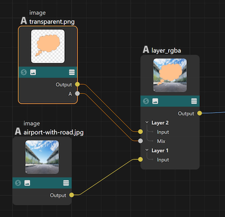Click the S icon on layer_rgba node
This screenshot has height=217, width=225.
click(146, 101)
